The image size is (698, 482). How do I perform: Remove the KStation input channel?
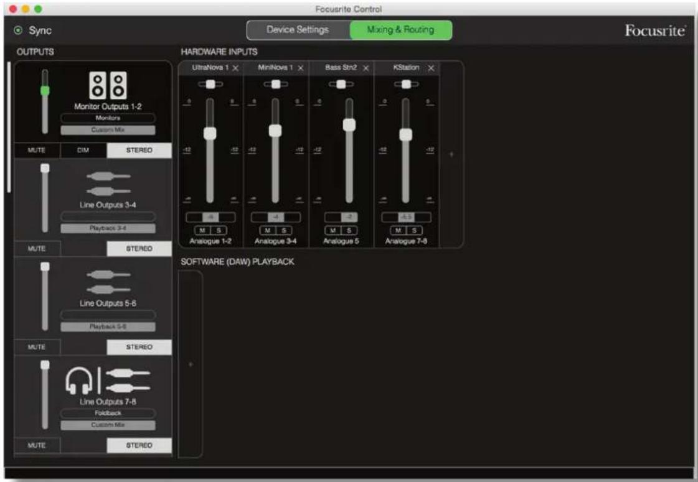coord(431,68)
